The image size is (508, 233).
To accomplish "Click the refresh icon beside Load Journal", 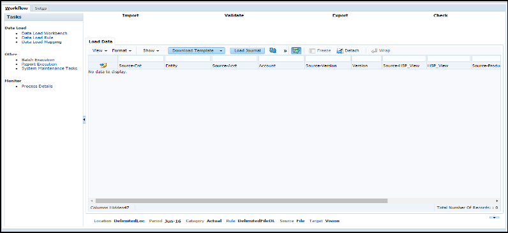I will (273, 50).
